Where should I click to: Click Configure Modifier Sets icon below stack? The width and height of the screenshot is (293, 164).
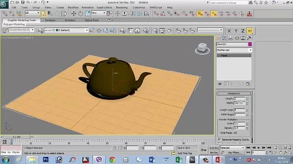pos(248,84)
